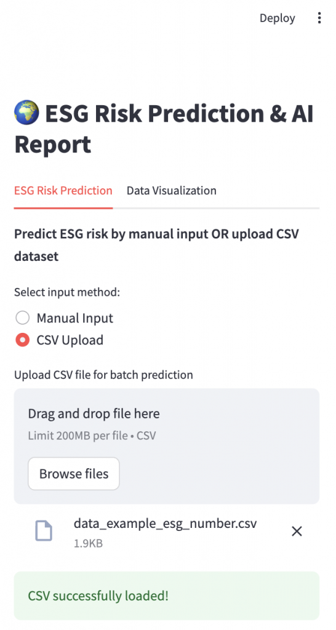
Task: Click the Limit 200MB per file text
Action: (77, 436)
